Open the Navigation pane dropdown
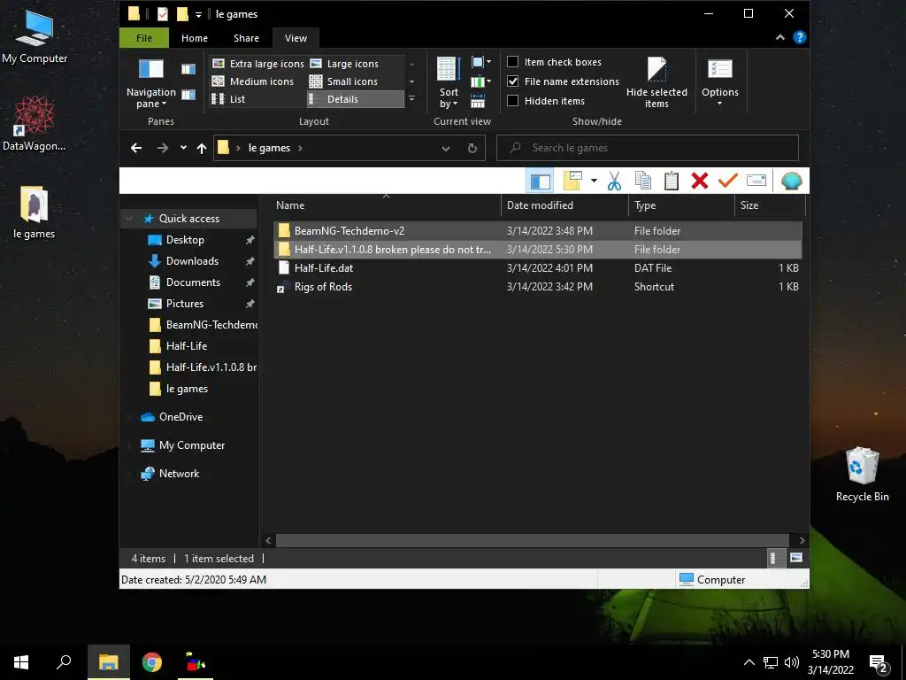 pos(150,84)
